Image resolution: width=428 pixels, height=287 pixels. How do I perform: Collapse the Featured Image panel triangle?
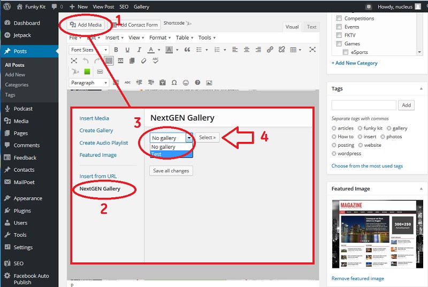click(x=421, y=189)
